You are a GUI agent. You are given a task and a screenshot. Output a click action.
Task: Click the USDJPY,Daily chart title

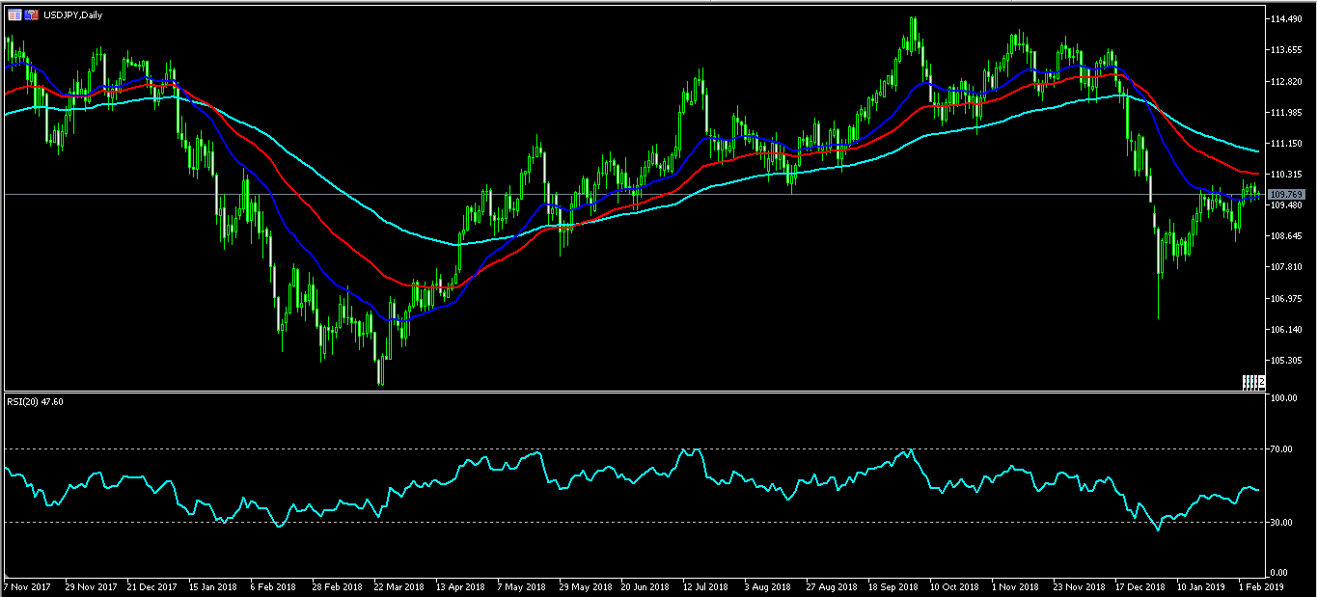click(x=73, y=15)
